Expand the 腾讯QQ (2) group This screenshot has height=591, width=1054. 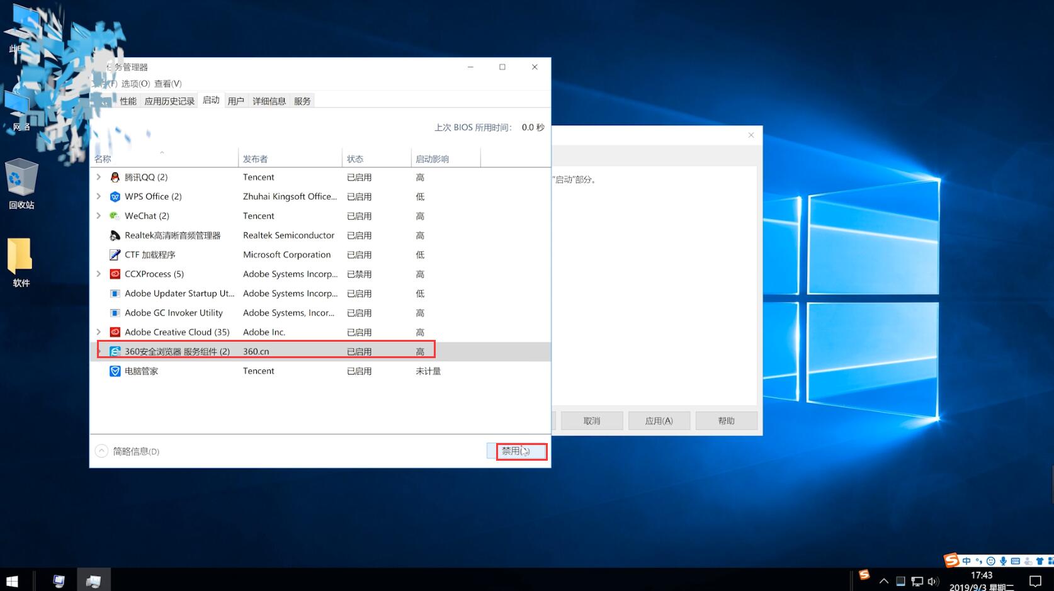coord(99,177)
